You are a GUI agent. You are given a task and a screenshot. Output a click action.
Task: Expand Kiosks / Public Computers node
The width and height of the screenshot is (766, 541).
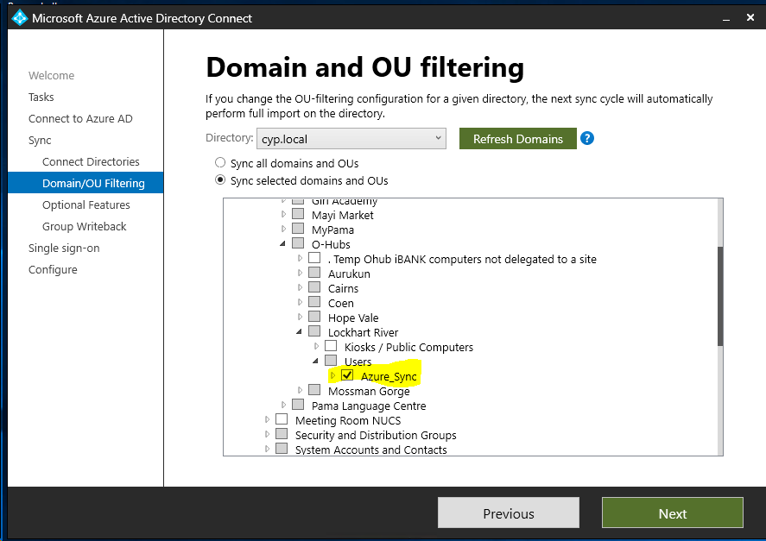[x=317, y=346]
